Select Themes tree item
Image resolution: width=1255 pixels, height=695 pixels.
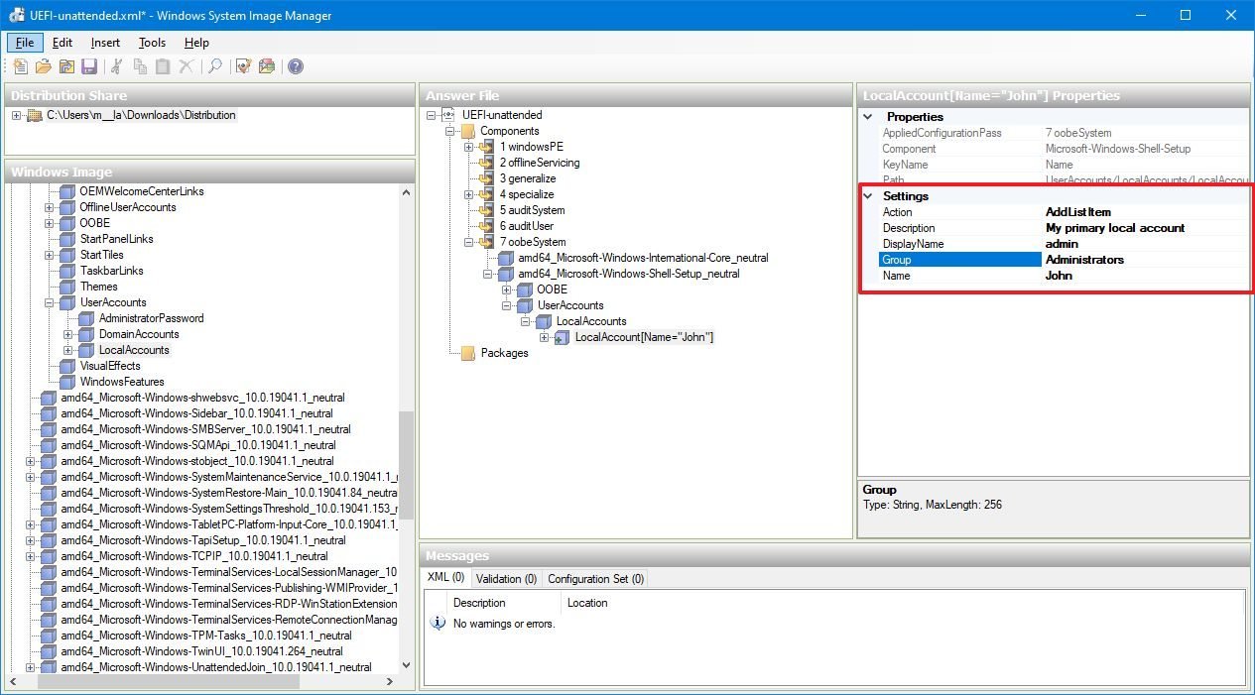coord(98,287)
